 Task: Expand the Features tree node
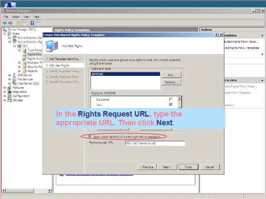[x=5, y=87]
